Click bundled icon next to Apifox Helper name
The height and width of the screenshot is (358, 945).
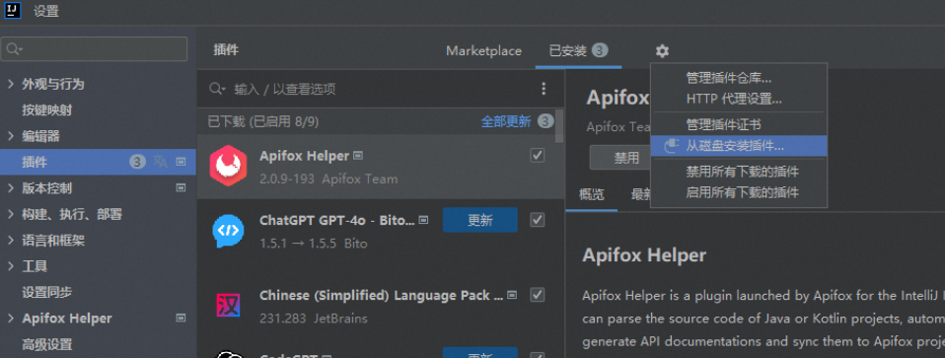tap(358, 156)
